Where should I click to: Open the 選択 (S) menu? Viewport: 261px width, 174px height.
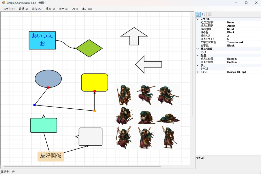click(23, 9)
